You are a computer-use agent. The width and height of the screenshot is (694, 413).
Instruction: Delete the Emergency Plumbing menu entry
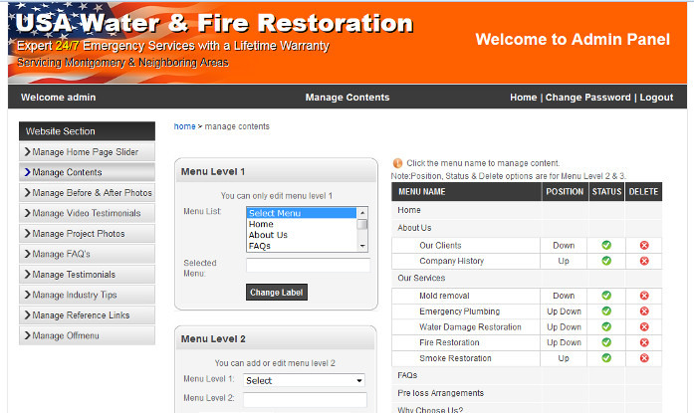644,311
